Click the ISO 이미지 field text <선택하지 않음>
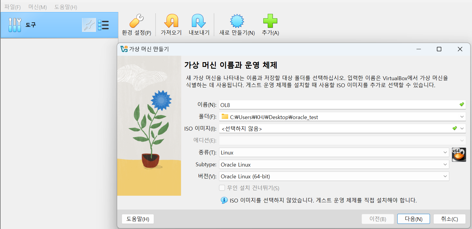Screen dimensions: 472x229 click(242, 129)
